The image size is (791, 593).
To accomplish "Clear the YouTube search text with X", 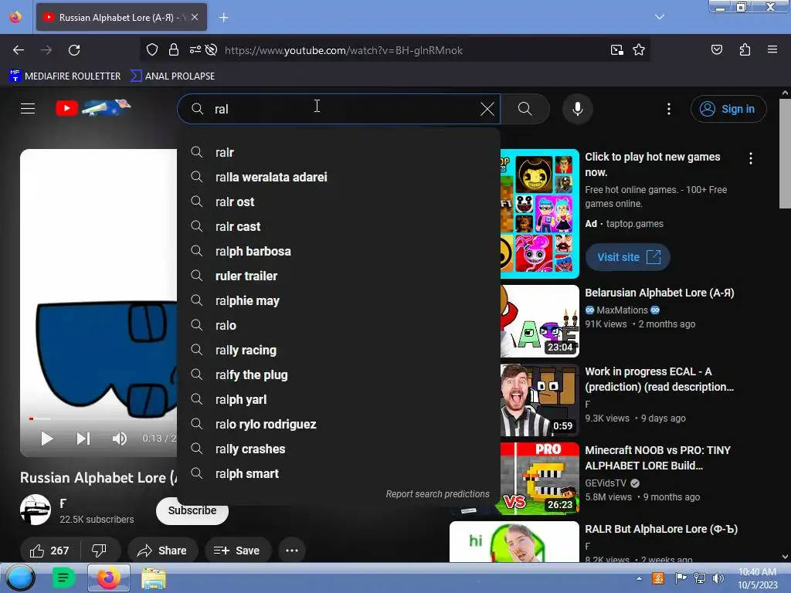I will point(487,109).
